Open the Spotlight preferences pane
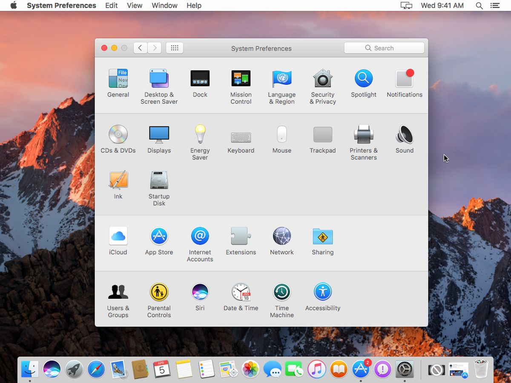Viewport: 511px width, 383px height. tap(363, 84)
